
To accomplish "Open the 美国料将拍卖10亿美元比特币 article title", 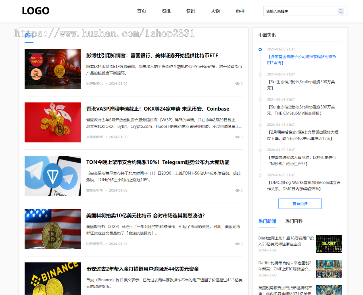I will coord(145,216).
